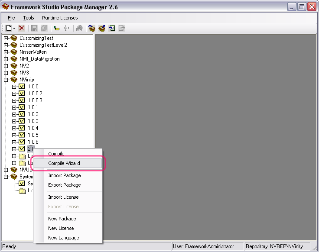The image size is (319, 252).
Task: Click the Import Package box icon in toolbar
Action: click(x=92, y=28)
